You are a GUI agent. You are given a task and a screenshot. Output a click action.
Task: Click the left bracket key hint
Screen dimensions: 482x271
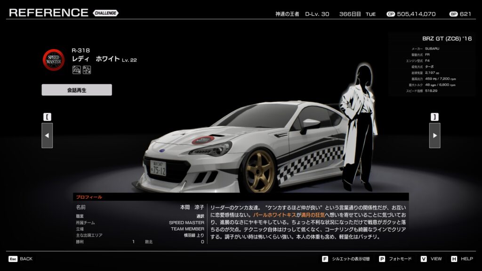pyautogui.click(x=47, y=117)
